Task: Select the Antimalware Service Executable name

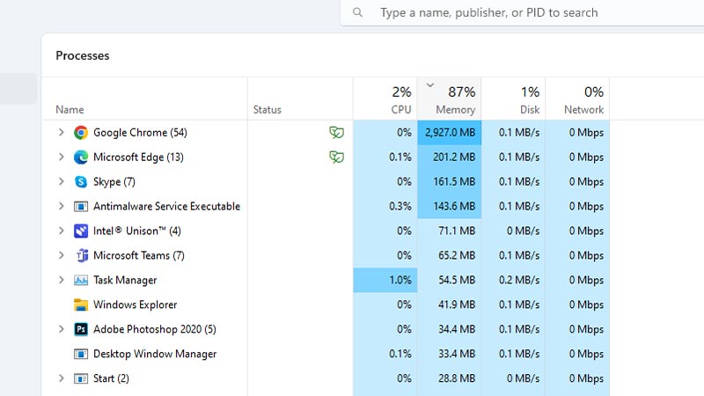Action: (166, 207)
